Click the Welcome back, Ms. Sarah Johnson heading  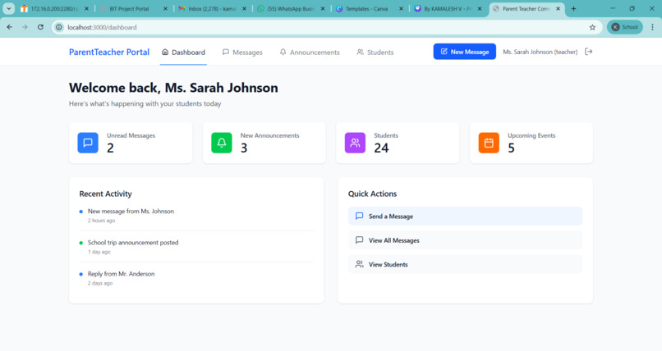point(173,88)
